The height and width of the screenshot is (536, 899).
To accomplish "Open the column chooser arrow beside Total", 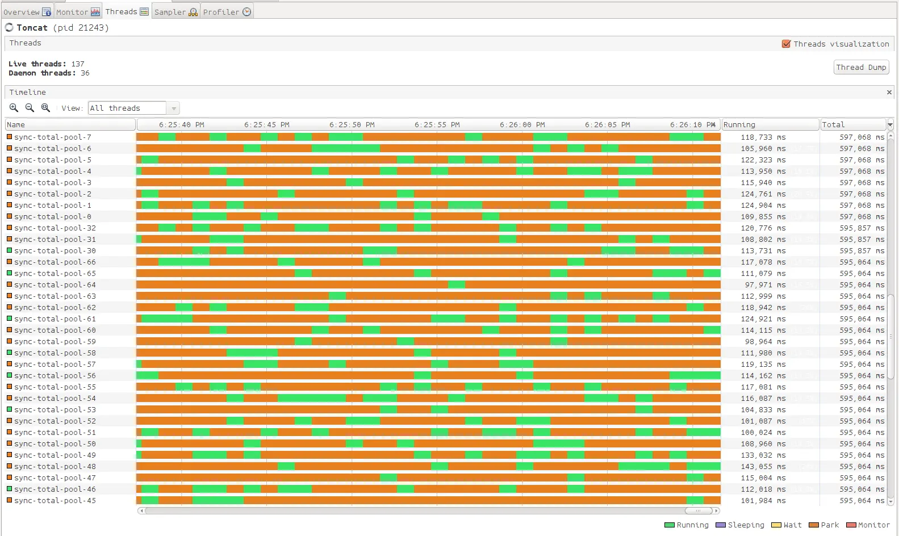I will pos(890,124).
